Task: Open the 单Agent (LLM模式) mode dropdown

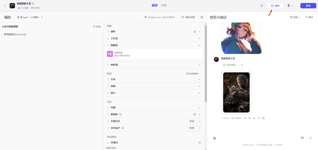Action: (x=30, y=17)
